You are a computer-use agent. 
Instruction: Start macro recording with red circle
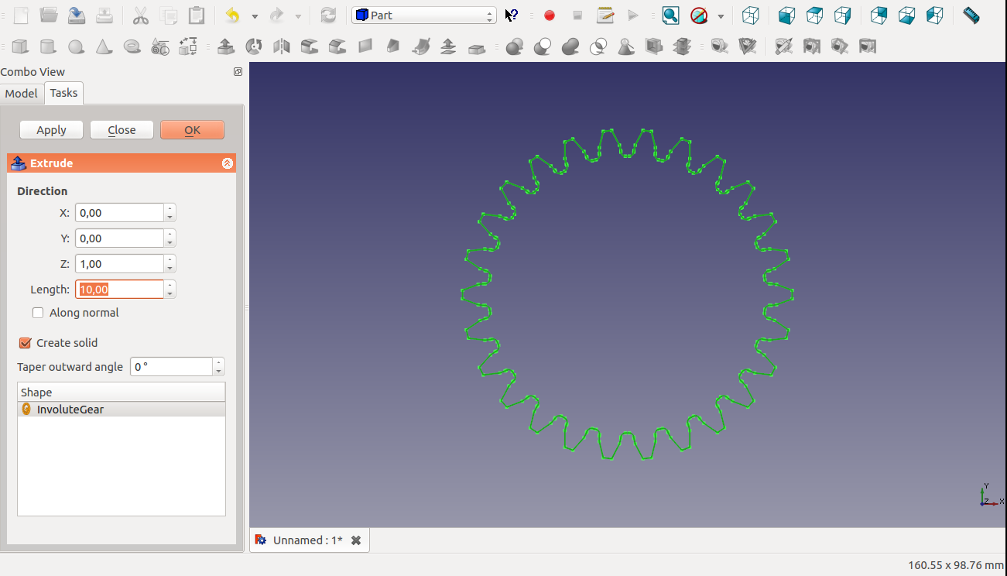(x=550, y=15)
